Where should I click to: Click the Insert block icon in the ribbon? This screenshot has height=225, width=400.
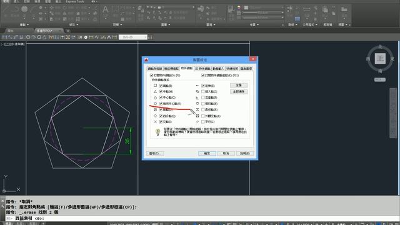click(x=201, y=9)
